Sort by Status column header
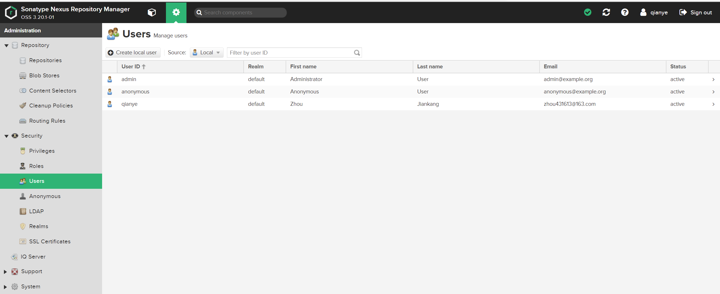720x294 pixels. pos(687,67)
